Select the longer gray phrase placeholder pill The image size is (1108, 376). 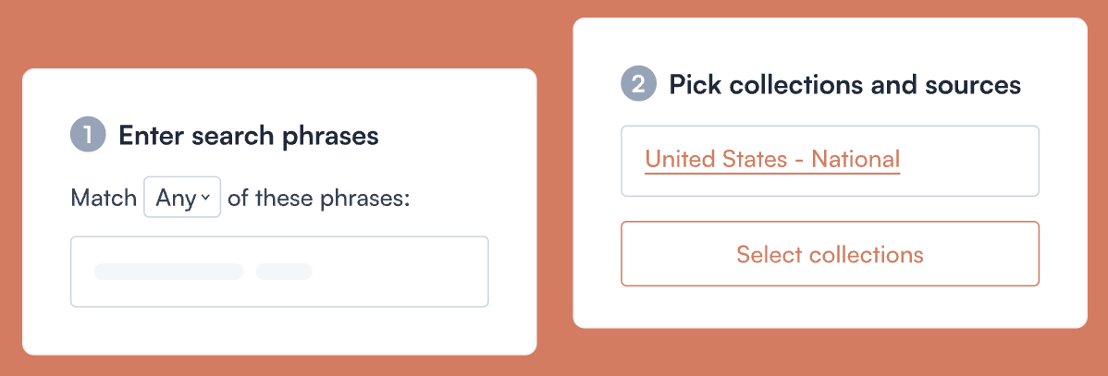coord(168,272)
